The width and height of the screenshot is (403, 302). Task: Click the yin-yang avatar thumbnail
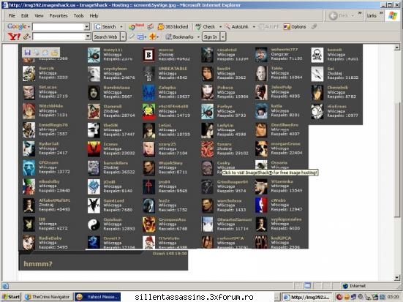coord(94,224)
